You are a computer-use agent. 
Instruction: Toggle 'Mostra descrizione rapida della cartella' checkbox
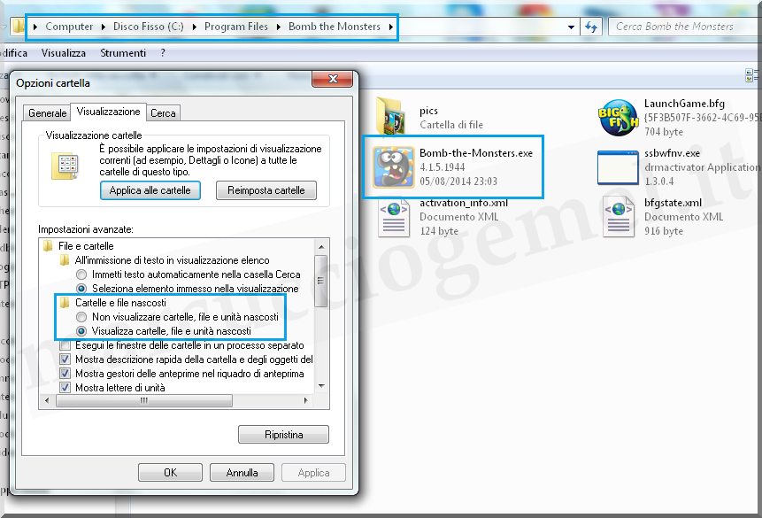pyautogui.click(x=65, y=360)
